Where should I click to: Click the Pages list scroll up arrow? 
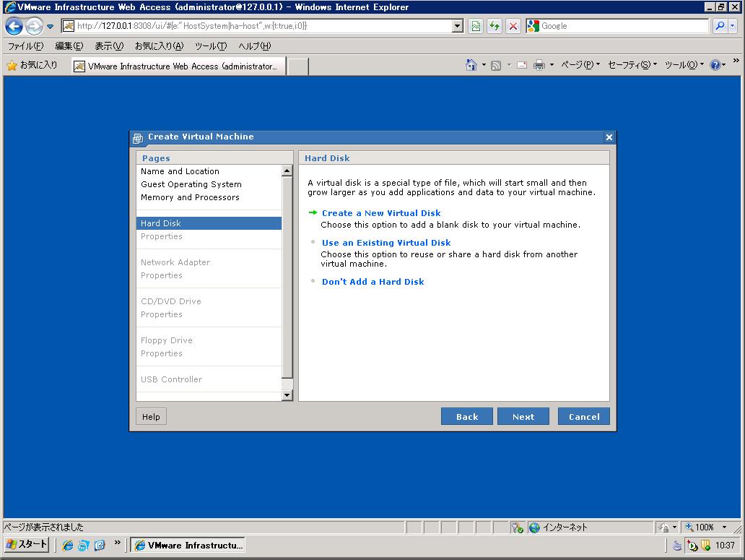(287, 171)
